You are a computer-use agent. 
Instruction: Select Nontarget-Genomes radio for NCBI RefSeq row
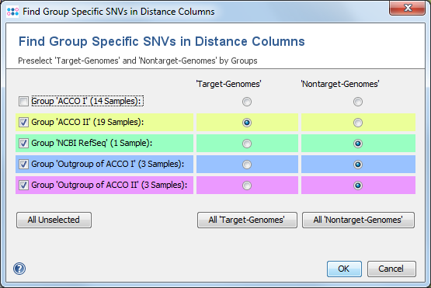[x=358, y=144]
